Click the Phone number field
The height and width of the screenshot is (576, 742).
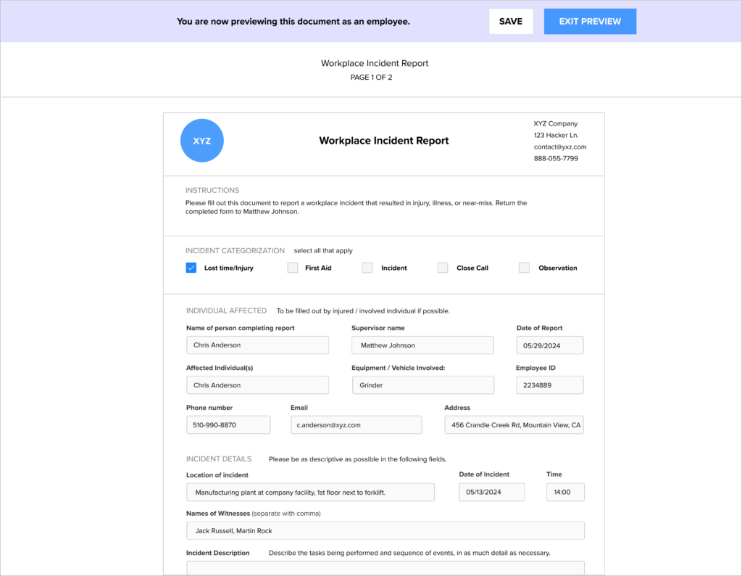click(228, 424)
